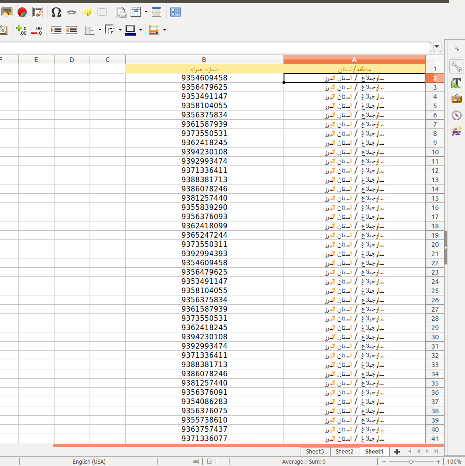This screenshot has width=465, height=466.
Task: Click the 100% zoom level value
Action: [x=454, y=461]
